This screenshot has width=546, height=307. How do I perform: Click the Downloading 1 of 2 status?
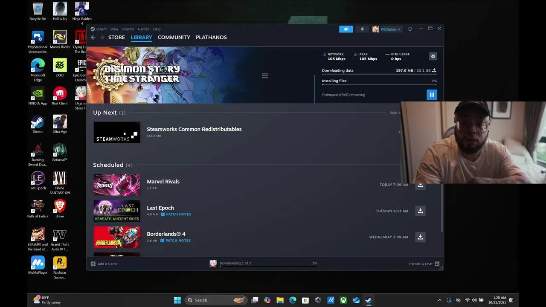235,263
